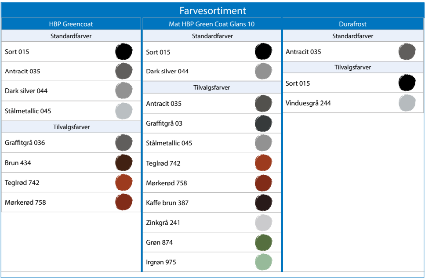
Task: Select Standardfarver heading in Mat HBP Green Coat column
Action: point(212,36)
